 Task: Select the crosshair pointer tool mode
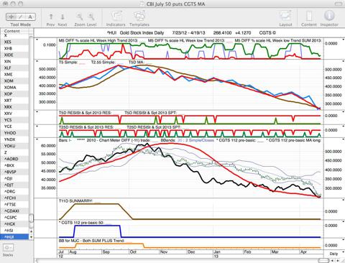[x=11, y=17]
